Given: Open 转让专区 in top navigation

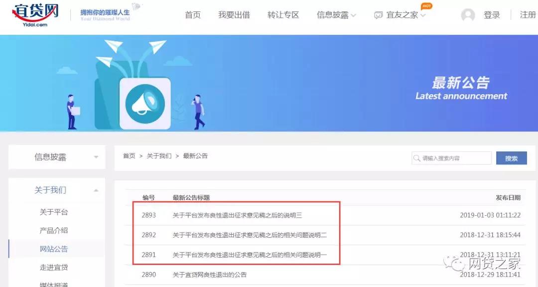Looking at the screenshot, I should (283, 15).
